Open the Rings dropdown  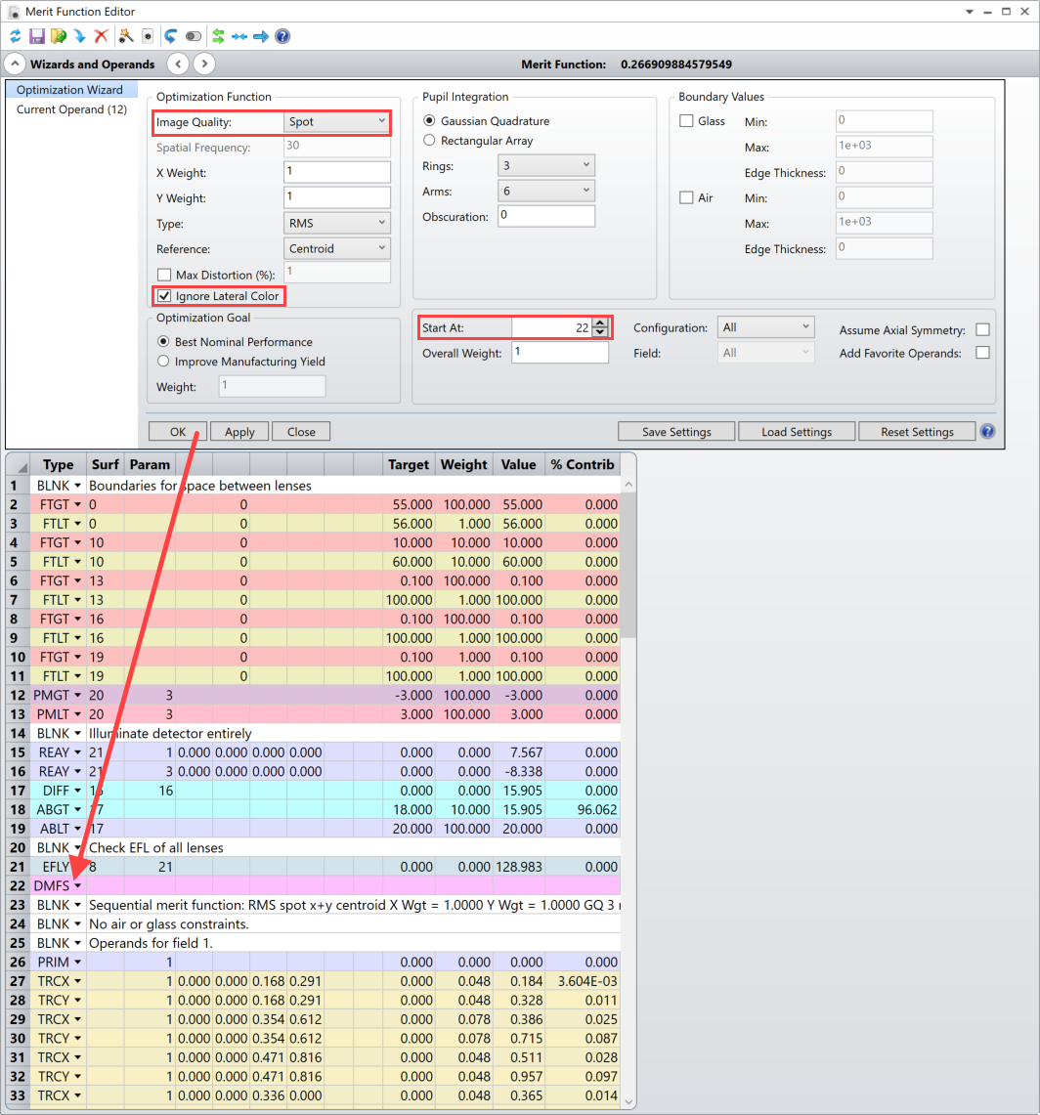tap(545, 166)
